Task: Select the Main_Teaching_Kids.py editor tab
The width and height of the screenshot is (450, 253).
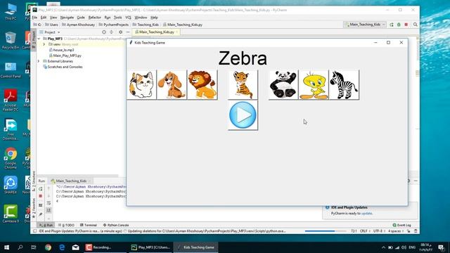Action: [156, 32]
